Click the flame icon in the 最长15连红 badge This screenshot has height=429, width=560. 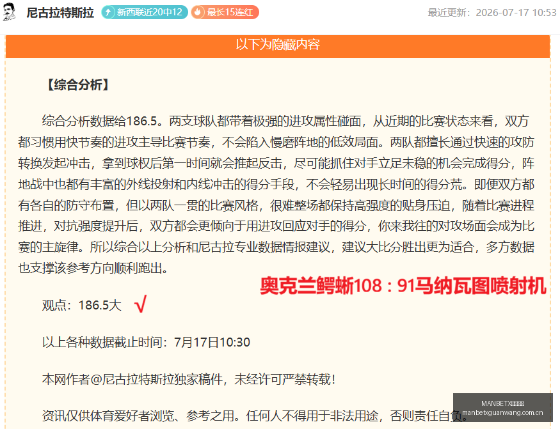click(198, 13)
